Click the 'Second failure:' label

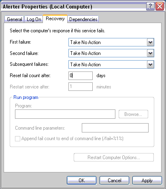tap(24, 53)
